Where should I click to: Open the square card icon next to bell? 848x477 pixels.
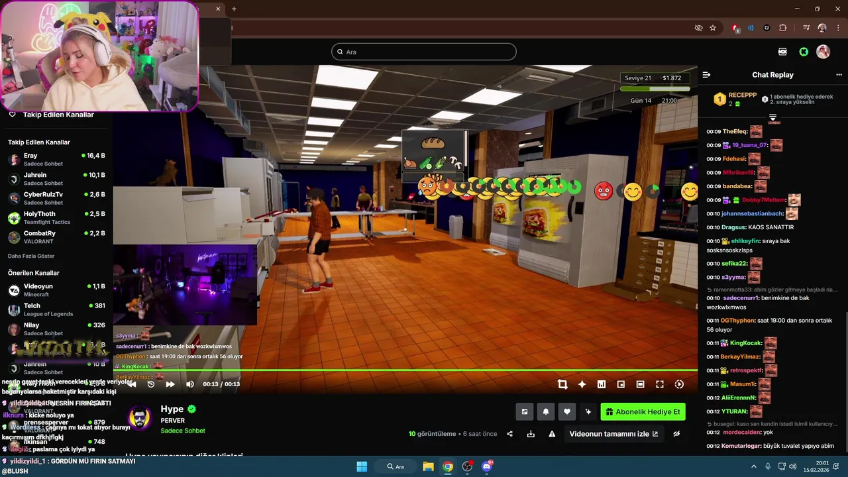pos(525,412)
